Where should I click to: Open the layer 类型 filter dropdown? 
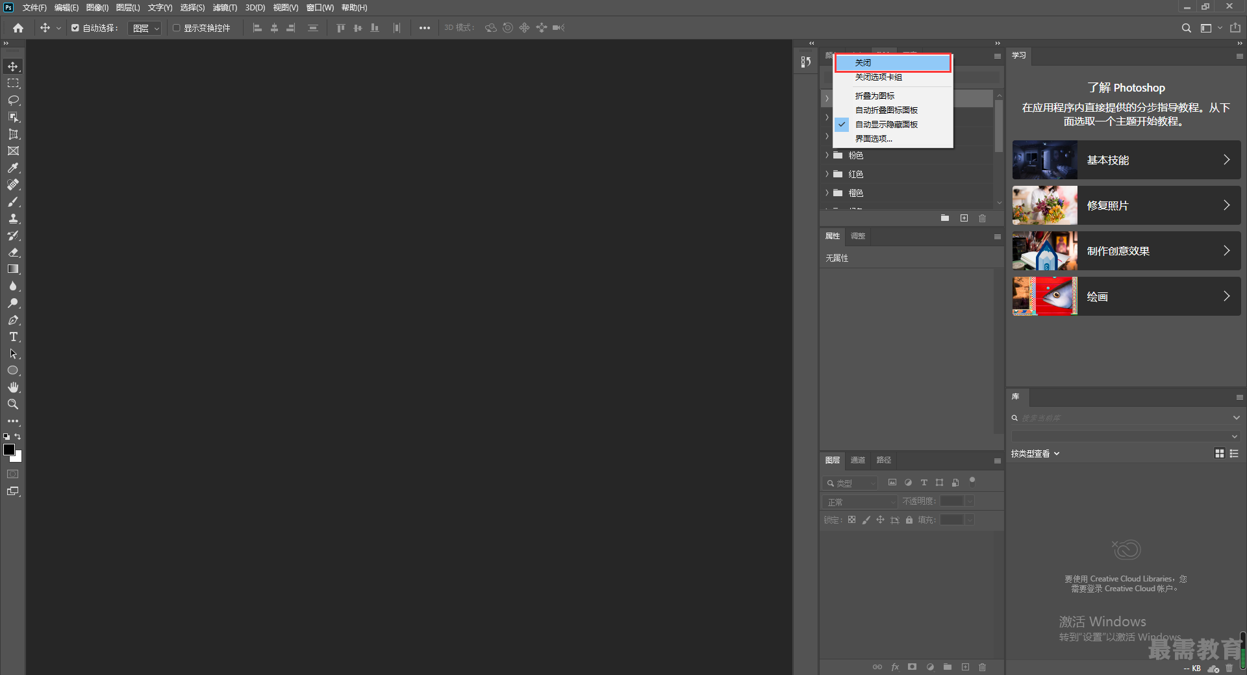(850, 483)
